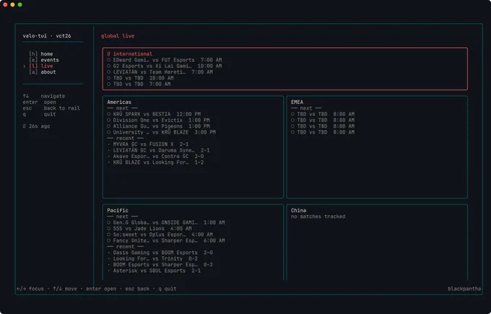491x314 pixels.
Task: Click the enter open hint in footer
Action: click(x=101, y=289)
